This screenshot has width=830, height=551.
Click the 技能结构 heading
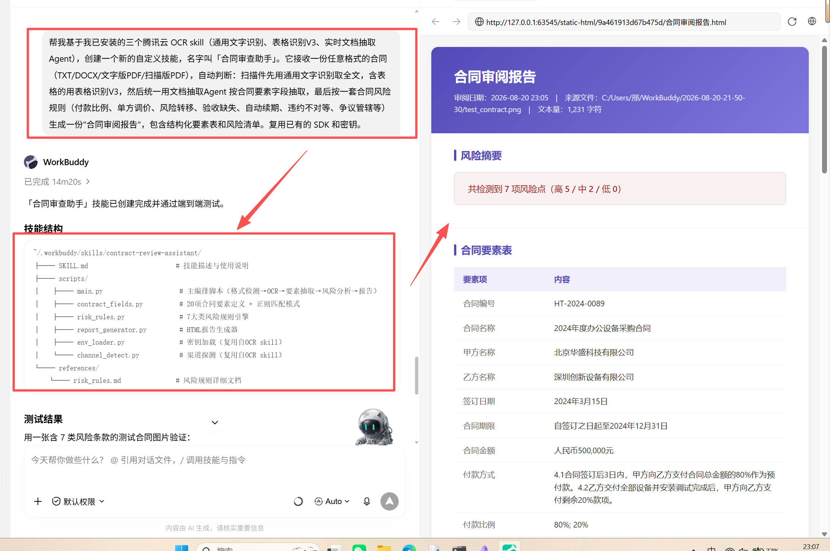[43, 228]
